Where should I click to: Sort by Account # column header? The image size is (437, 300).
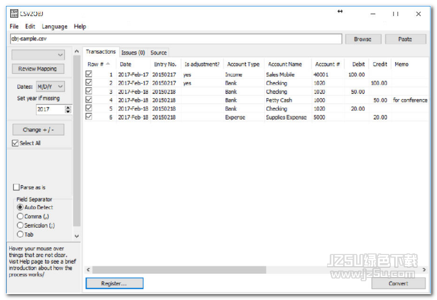pyautogui.click(x=328, y=64)
